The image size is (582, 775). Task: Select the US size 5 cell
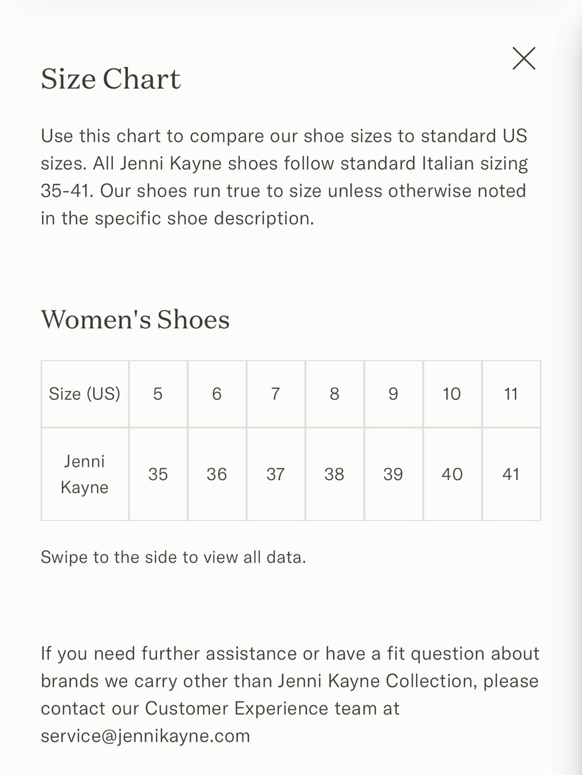(x=158, y=394)
